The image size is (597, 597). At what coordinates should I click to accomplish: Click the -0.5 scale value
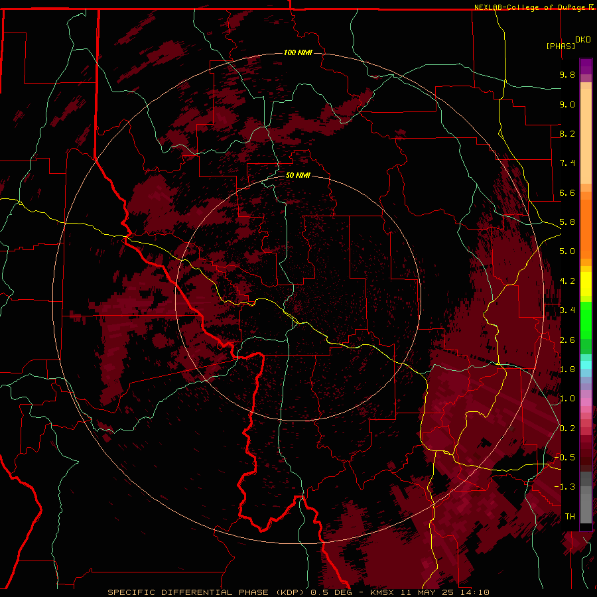[564, 457]
